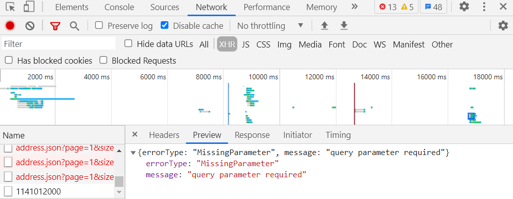Open the Performance tab
The image size is (513, 199).
(x=267, y=7)
